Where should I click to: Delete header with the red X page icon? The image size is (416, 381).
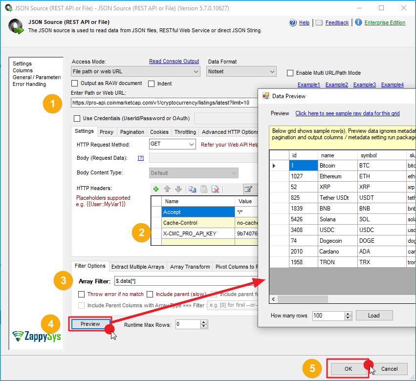point(215,189)
